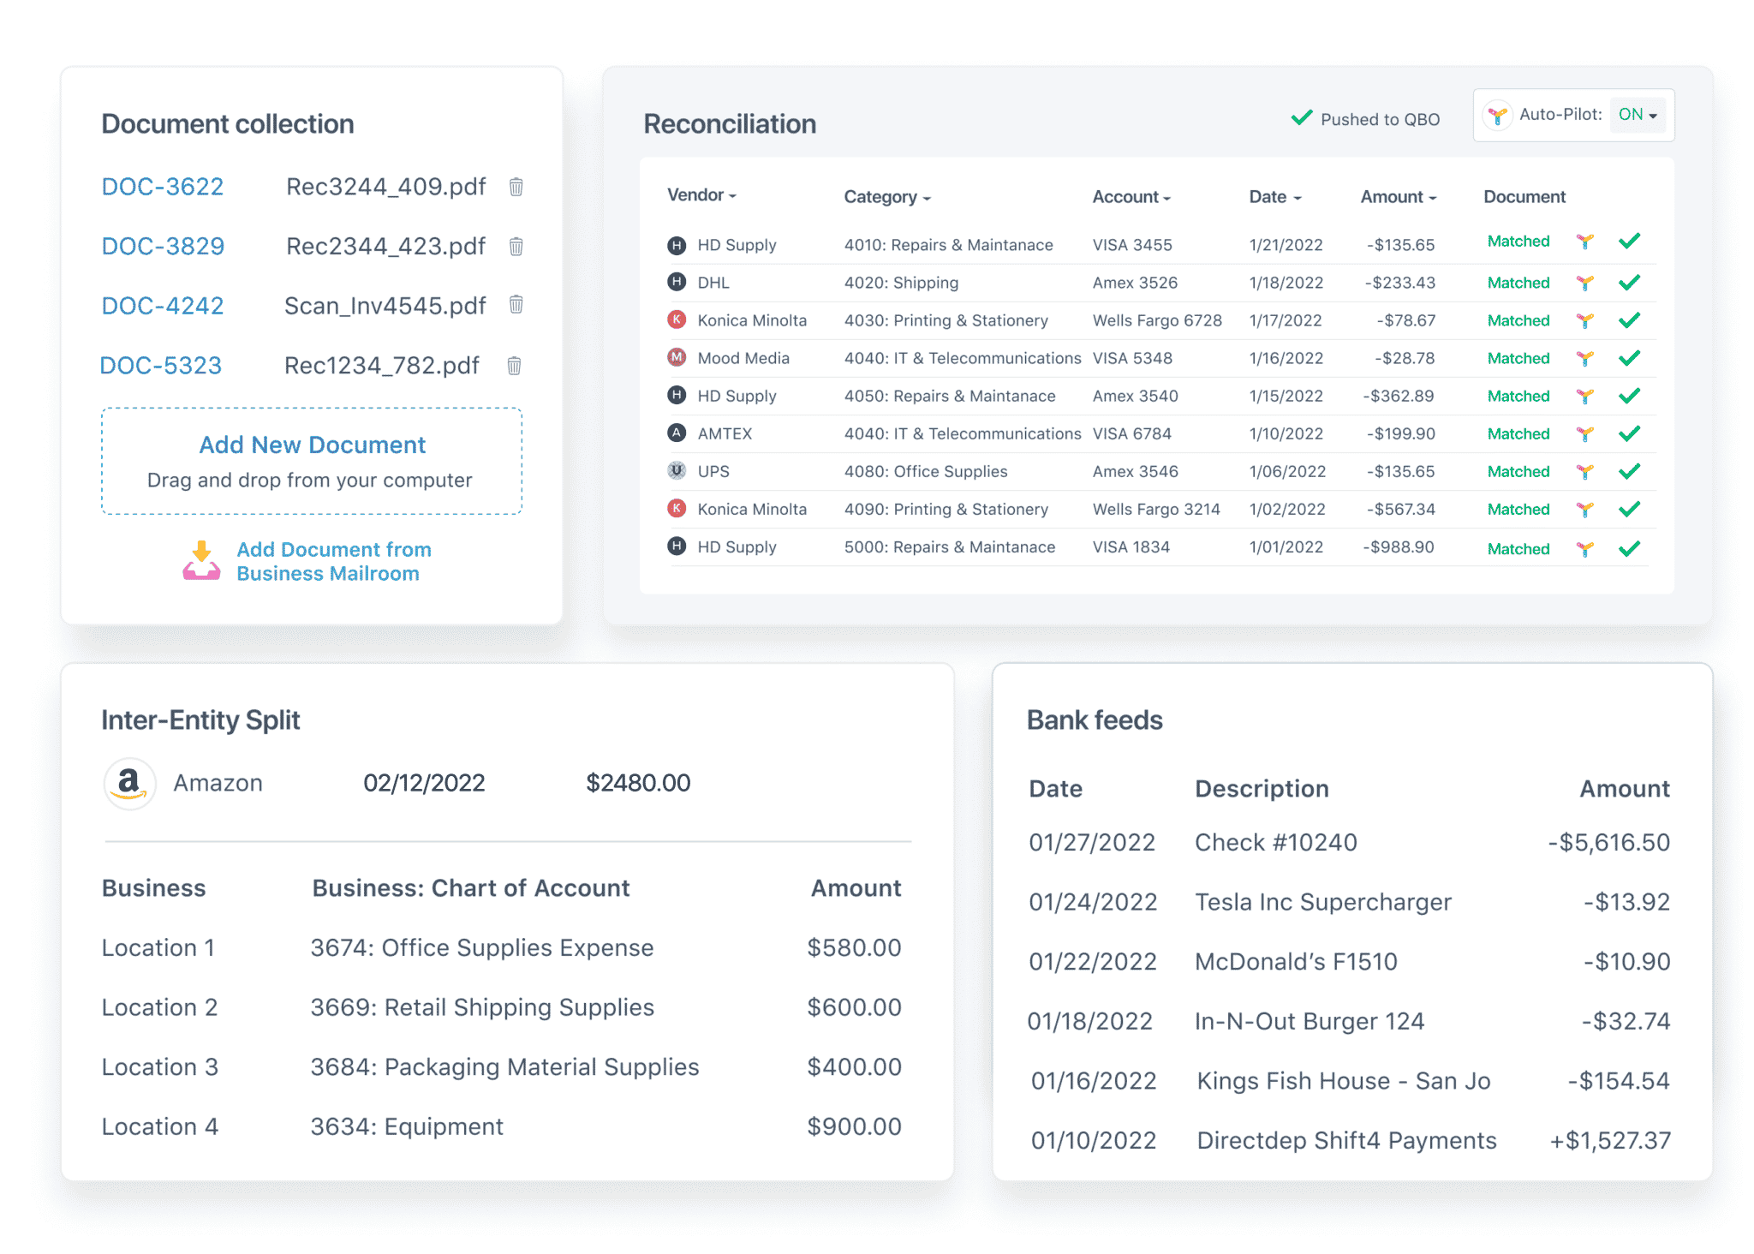Click the Amazon $2480.00 total amount
The image size is (1754, 1254).
tap(638, 783)
